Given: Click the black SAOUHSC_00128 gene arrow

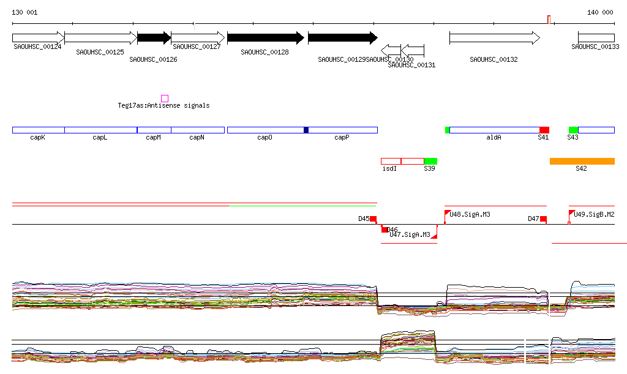Looking at the screenshot, I should coord(266,38).
